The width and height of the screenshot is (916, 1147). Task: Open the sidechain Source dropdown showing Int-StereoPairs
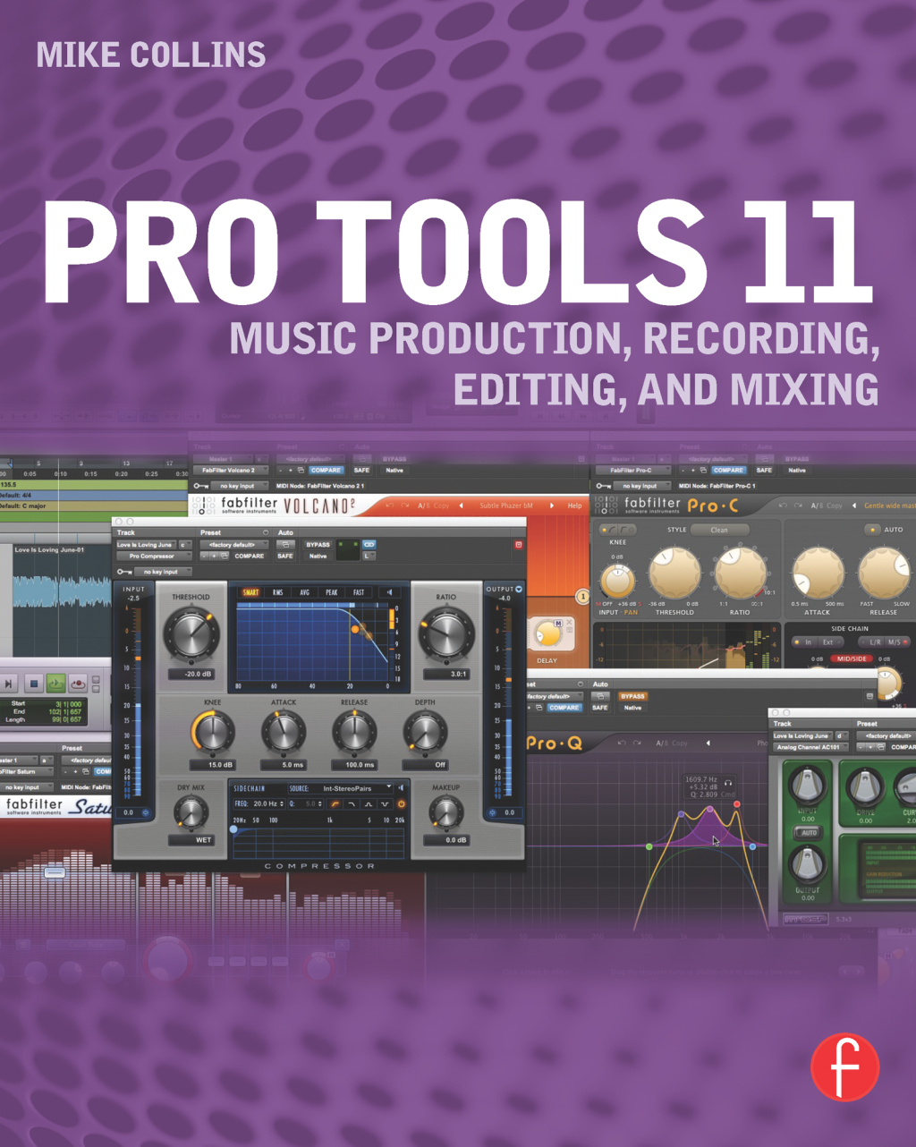346,788
